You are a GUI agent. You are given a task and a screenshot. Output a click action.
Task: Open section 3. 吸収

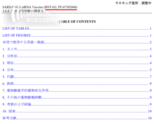tap(8, 63)
